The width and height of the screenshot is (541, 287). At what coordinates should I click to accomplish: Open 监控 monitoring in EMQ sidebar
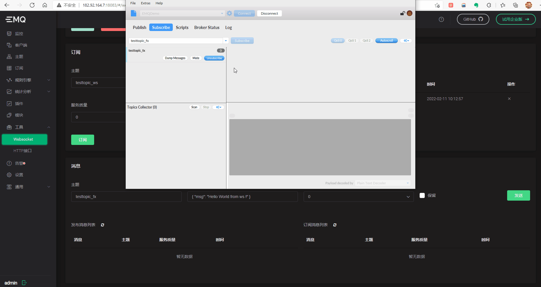click(19, 34)
